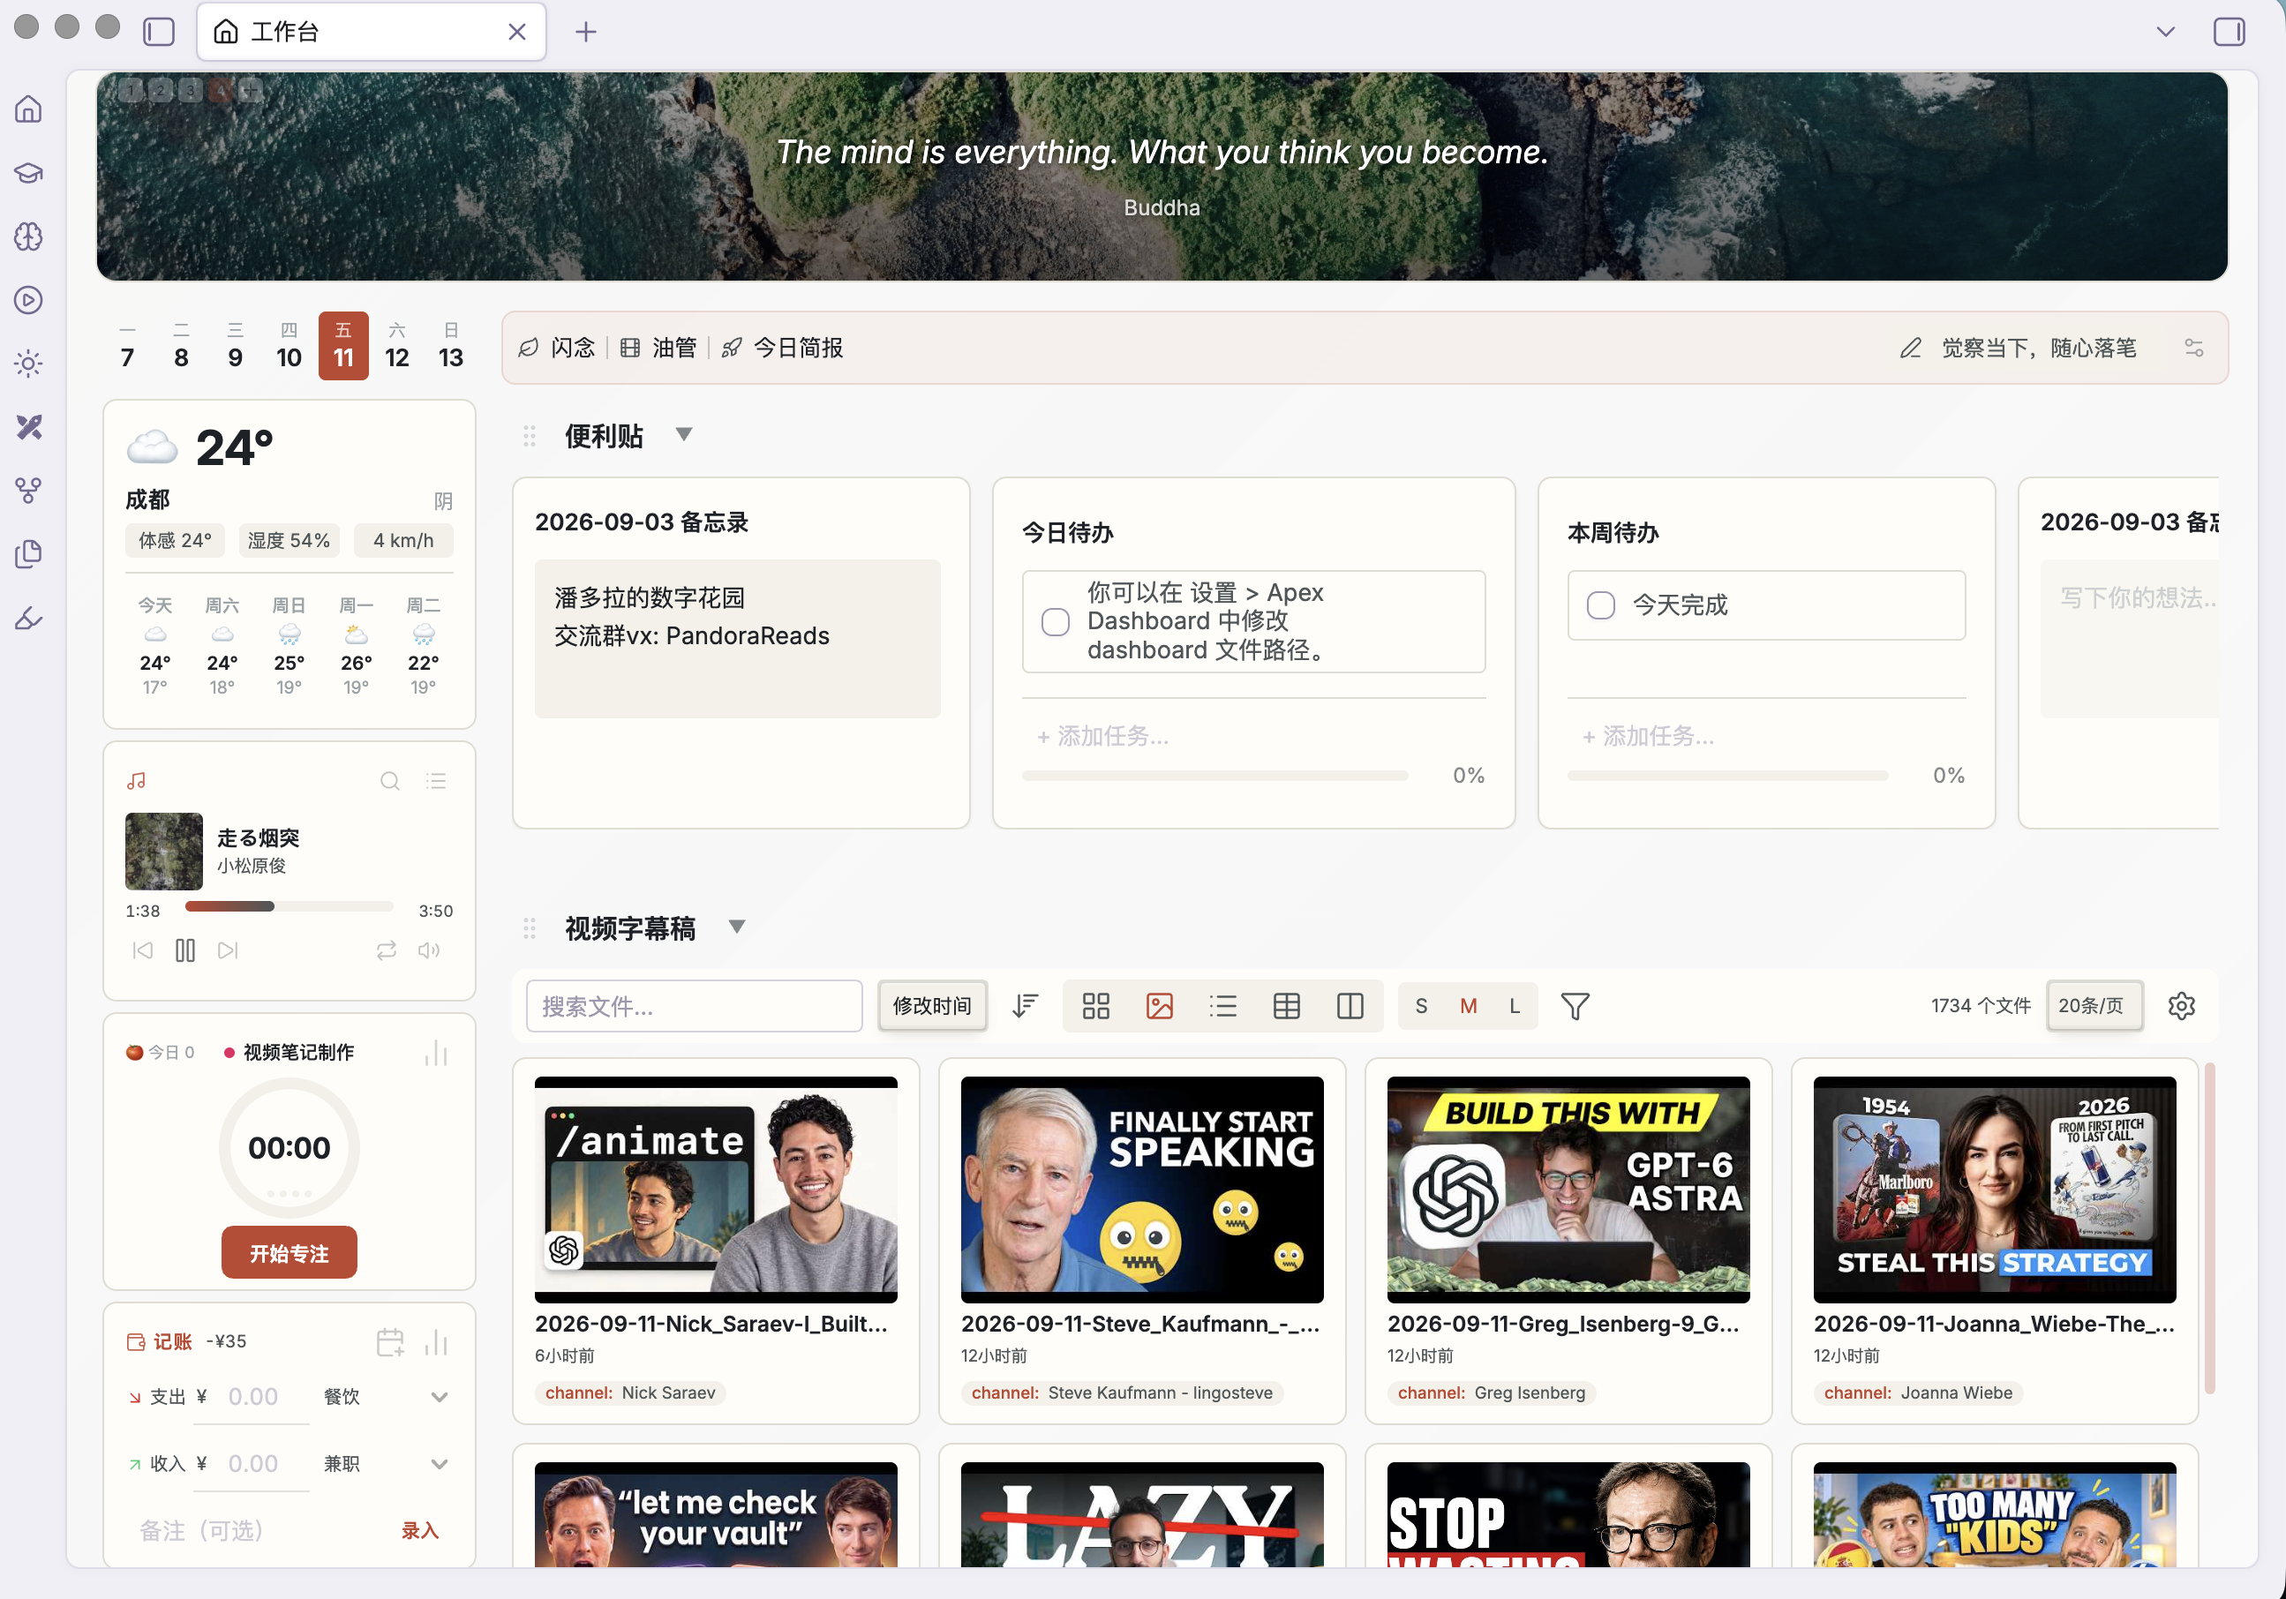
Task: Seek in the music progress bar
Action: click(289, 906)
